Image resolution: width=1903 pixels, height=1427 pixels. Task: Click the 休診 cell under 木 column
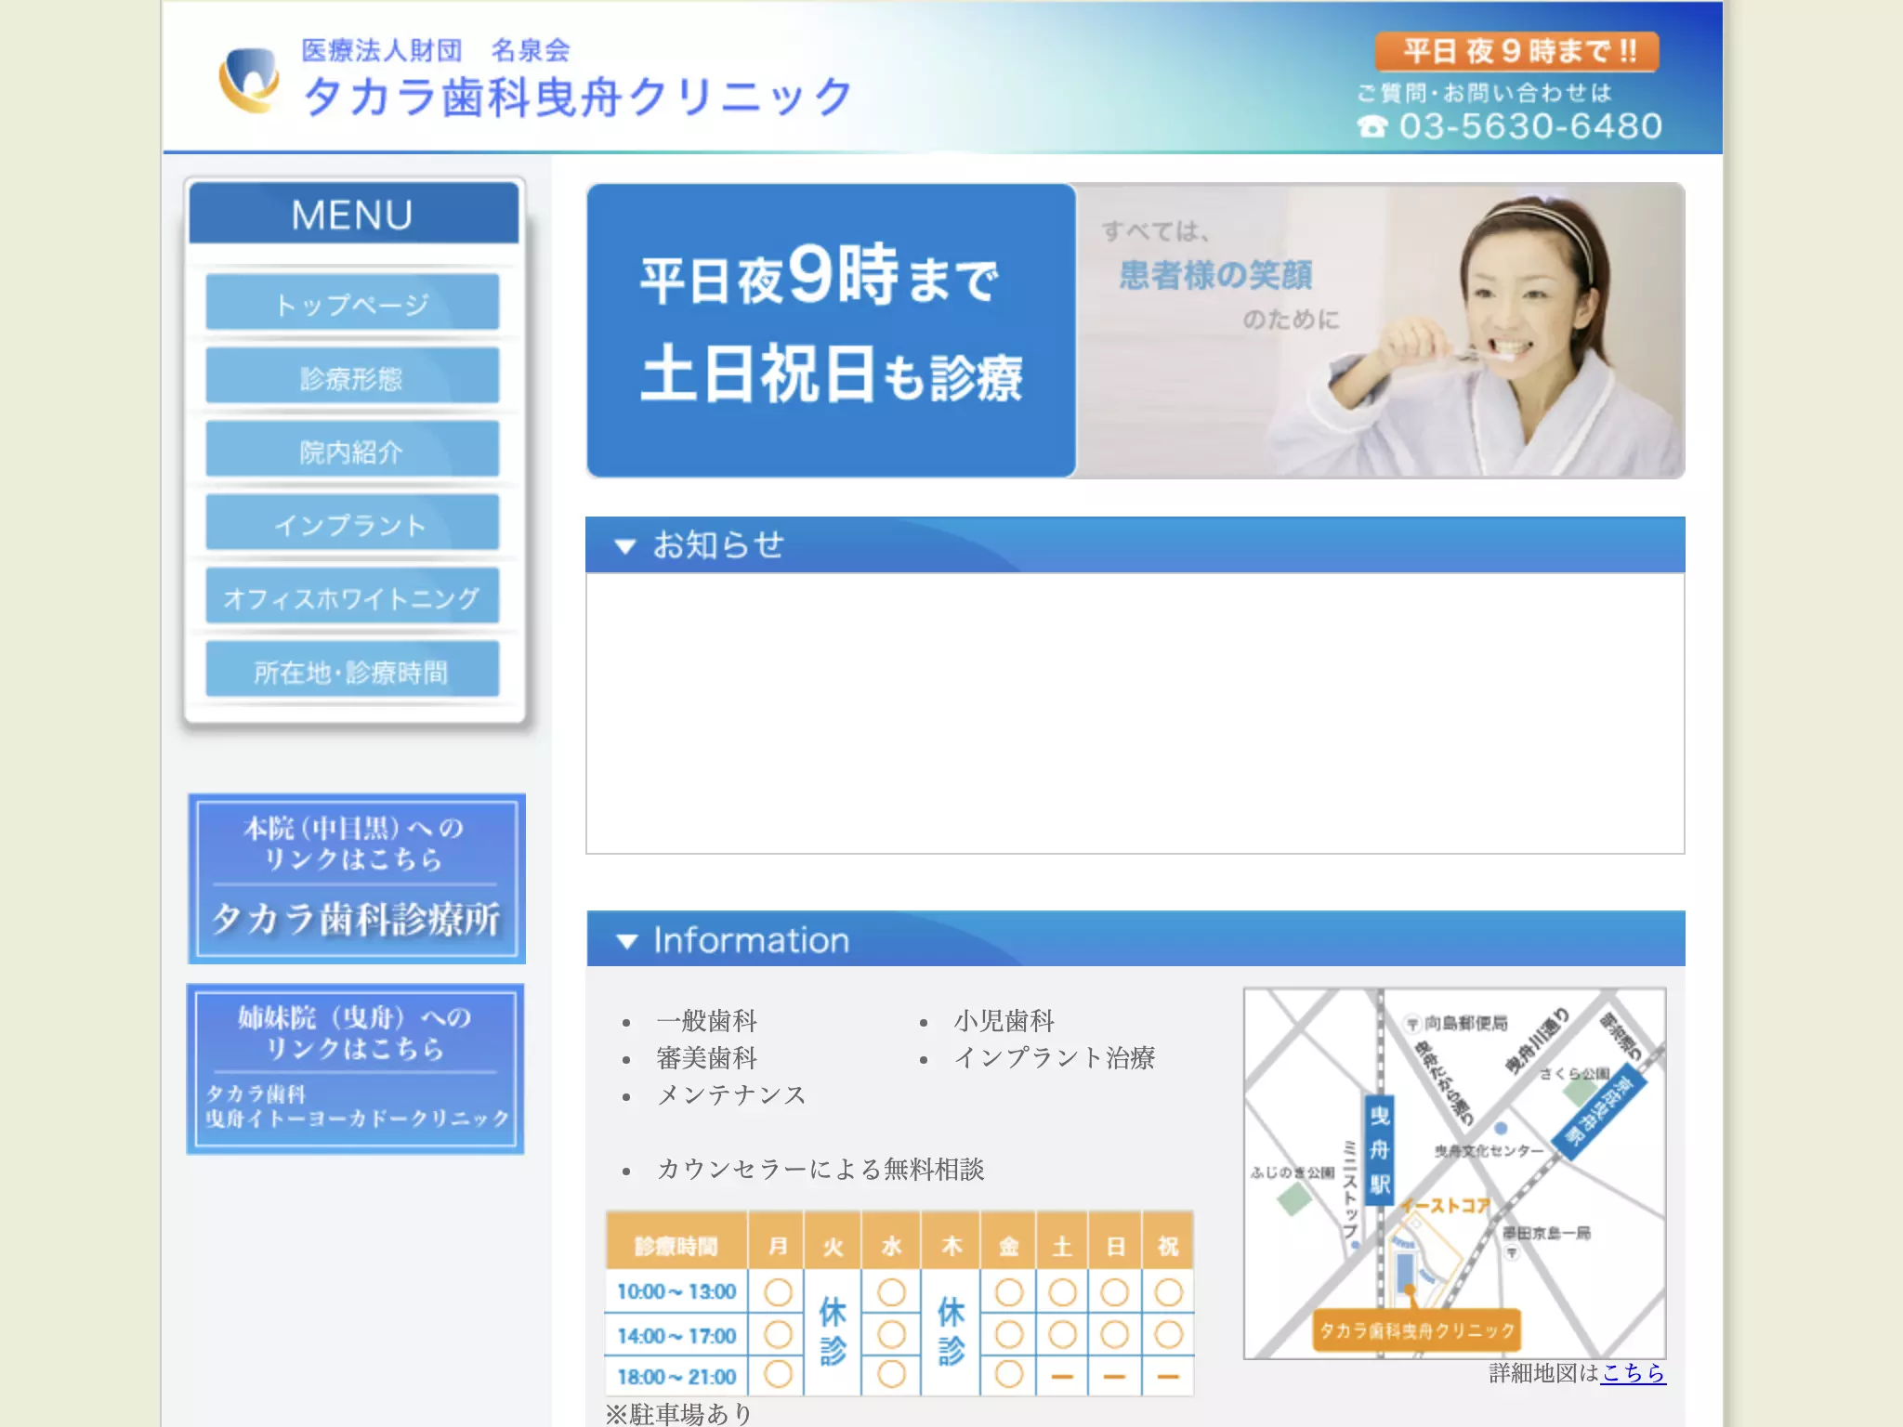click(x=951, y=1332)
